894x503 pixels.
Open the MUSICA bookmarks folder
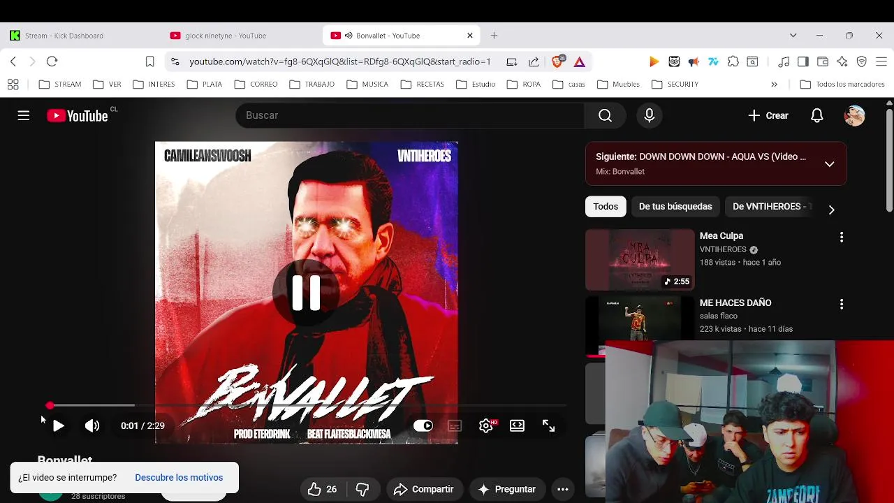tap(367, 85)
